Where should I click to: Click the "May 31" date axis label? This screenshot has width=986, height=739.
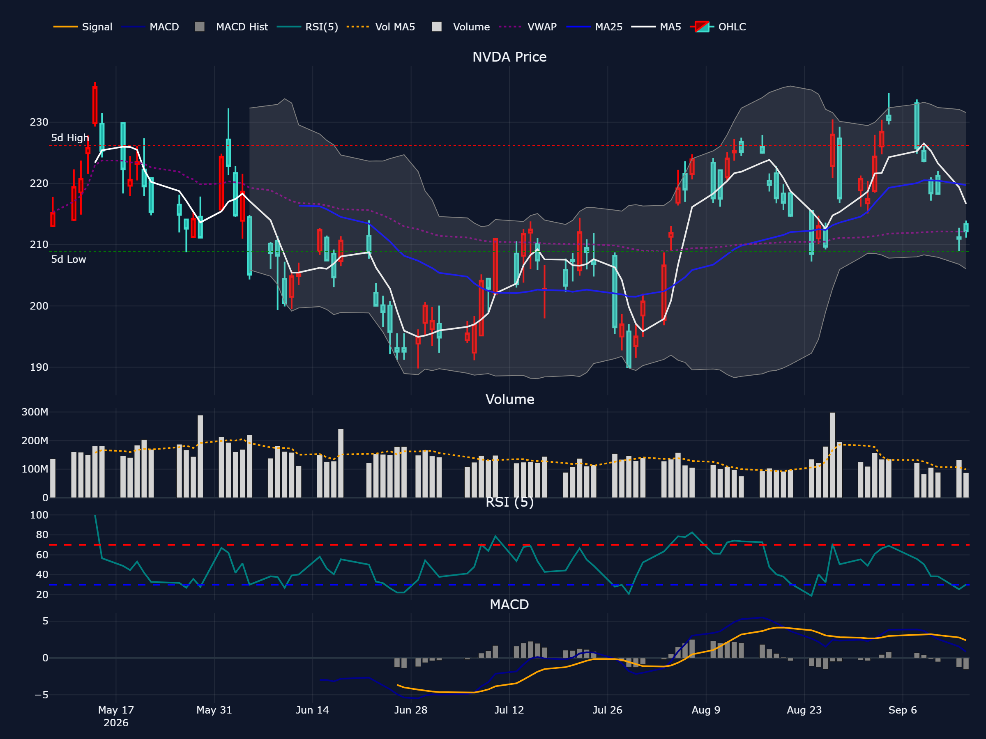pos(214,710)
